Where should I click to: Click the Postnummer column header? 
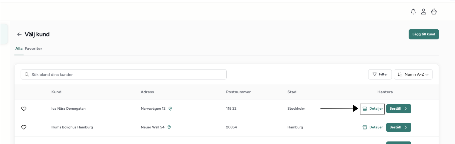pos(238,92)
